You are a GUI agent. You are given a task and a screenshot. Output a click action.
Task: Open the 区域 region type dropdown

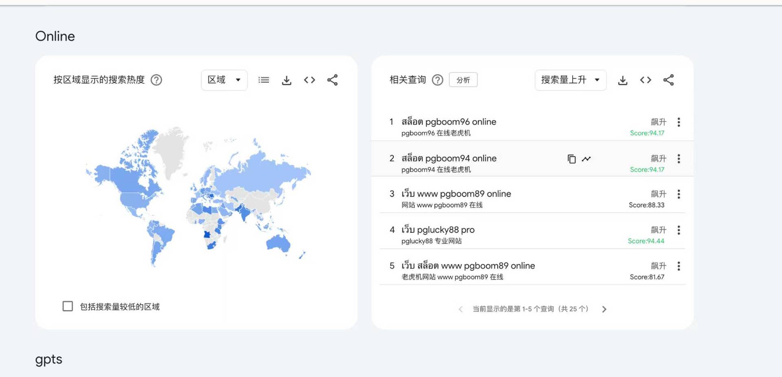(224, 80)
